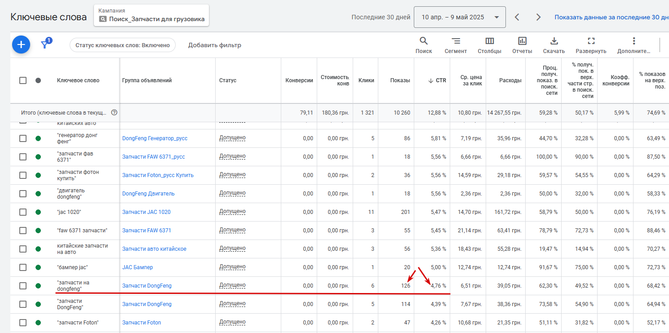Click the help icon in the Итого row
The image size is (669, 333).
tap(114, 112)
